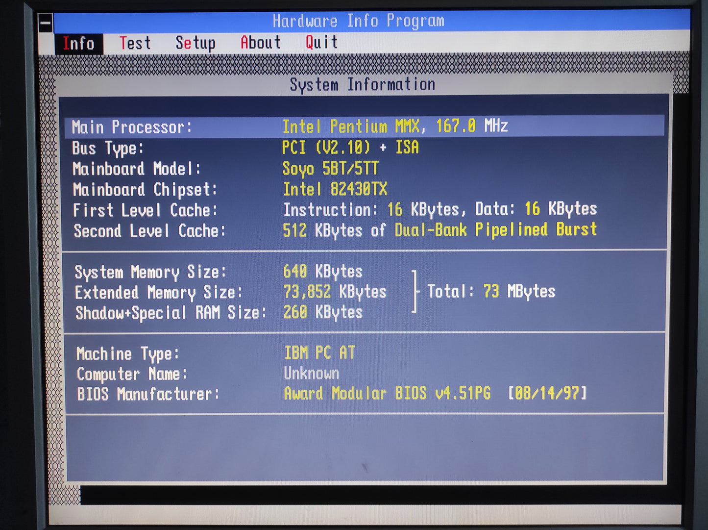The width and height of the screenshot is (708, 530).
Task: Click the Bus Type row label
Action: 108,148
